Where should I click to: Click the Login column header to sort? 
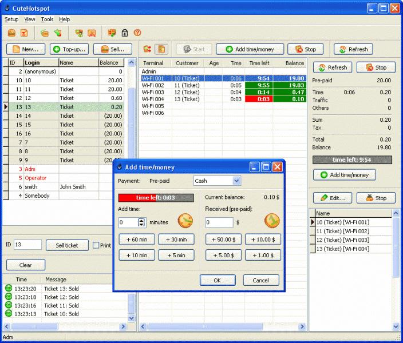click(x=40, y=63)
